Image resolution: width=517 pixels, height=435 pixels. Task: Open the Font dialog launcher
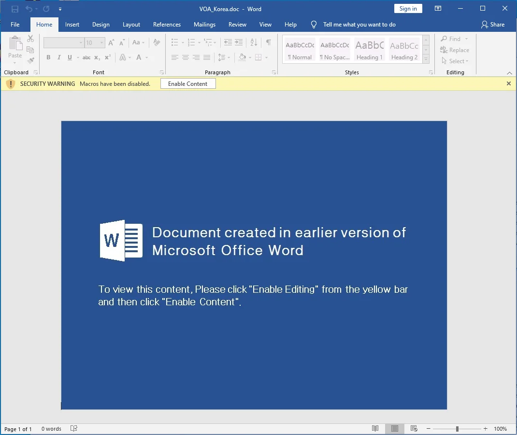coord(162,72)
